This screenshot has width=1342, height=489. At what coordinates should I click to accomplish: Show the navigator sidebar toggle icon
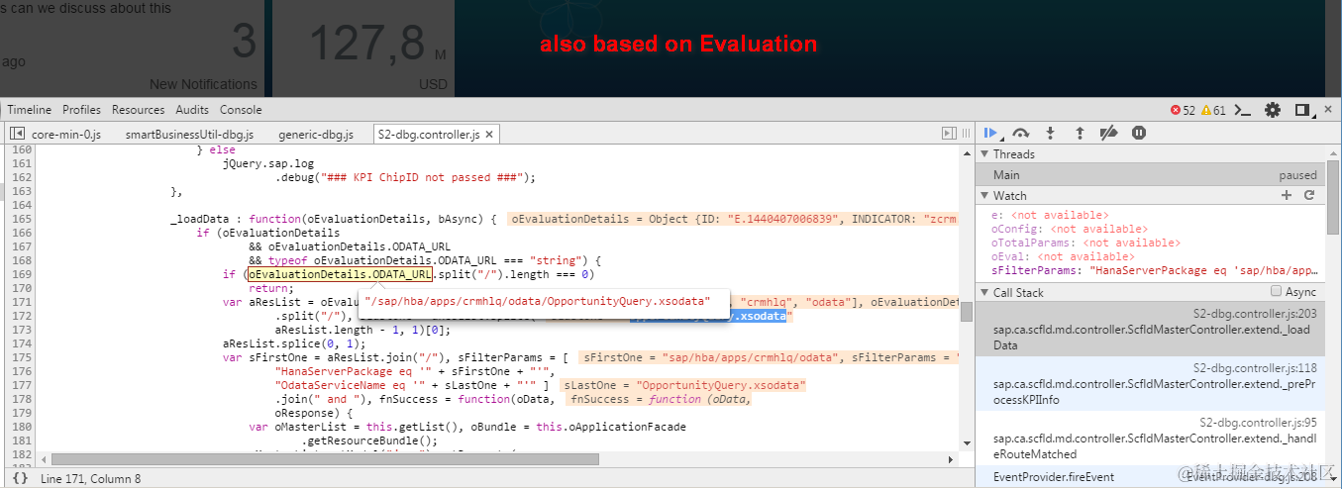[x=16, y=134]
